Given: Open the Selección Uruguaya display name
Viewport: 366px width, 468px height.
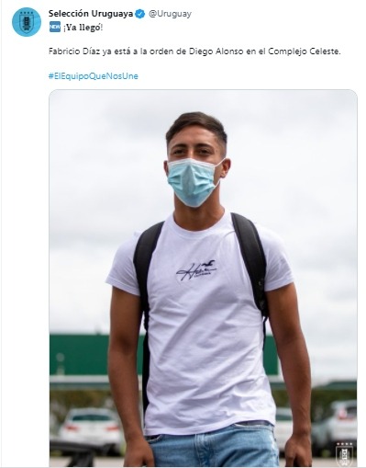Looking at the screenshot, I should [x=91, y=14].
